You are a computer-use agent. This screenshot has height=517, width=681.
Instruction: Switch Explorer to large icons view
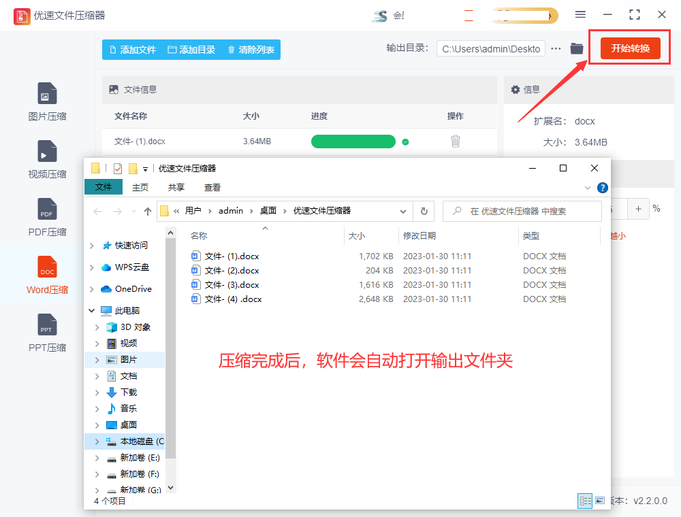coord(600,501)
